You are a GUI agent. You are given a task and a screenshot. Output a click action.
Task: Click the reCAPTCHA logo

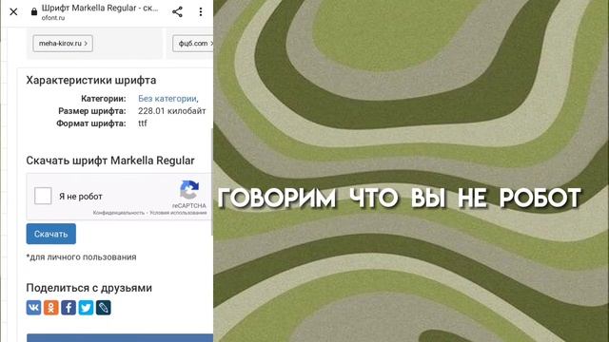189,190
